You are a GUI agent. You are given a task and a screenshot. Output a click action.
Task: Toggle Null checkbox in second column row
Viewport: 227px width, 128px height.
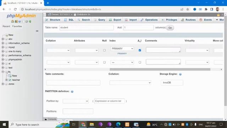(104, 63)
